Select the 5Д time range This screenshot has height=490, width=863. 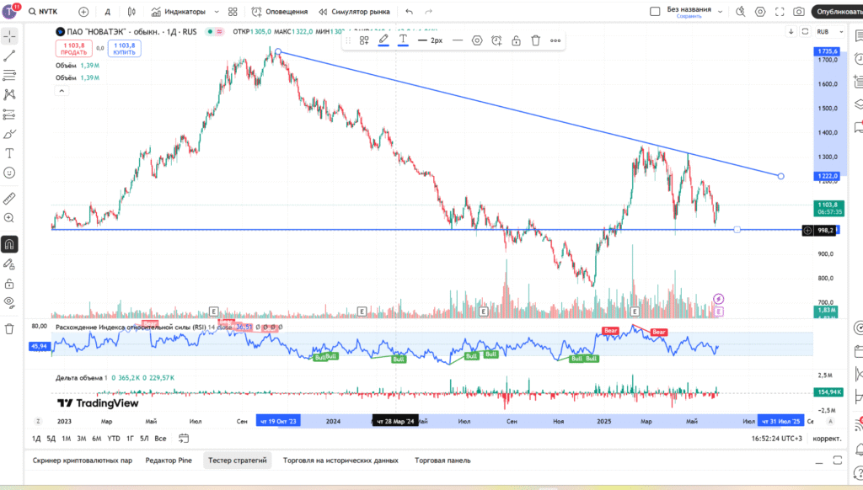[51, 439]
